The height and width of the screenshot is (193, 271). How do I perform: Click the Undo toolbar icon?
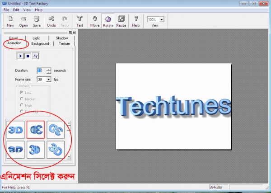(x=51, y=21)
